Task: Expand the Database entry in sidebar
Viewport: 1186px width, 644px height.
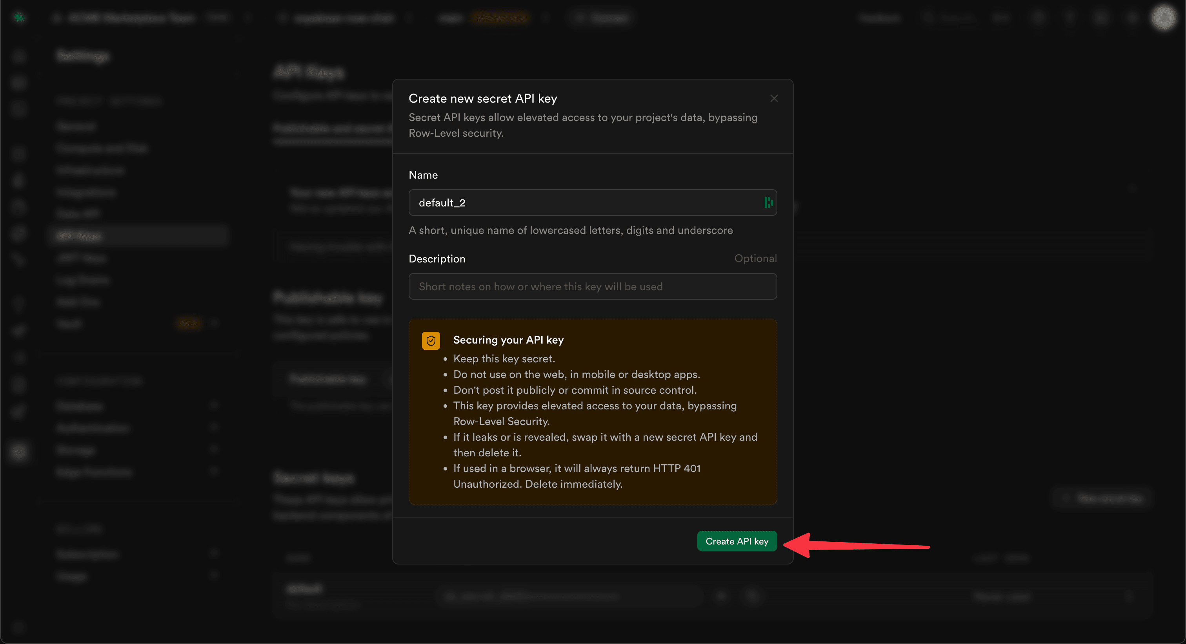Action: click(80, 406)
